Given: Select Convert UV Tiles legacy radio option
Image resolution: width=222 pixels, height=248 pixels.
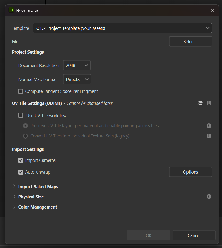Looking at the screenshot, I should pyautogui.click(x=25, y=136).
